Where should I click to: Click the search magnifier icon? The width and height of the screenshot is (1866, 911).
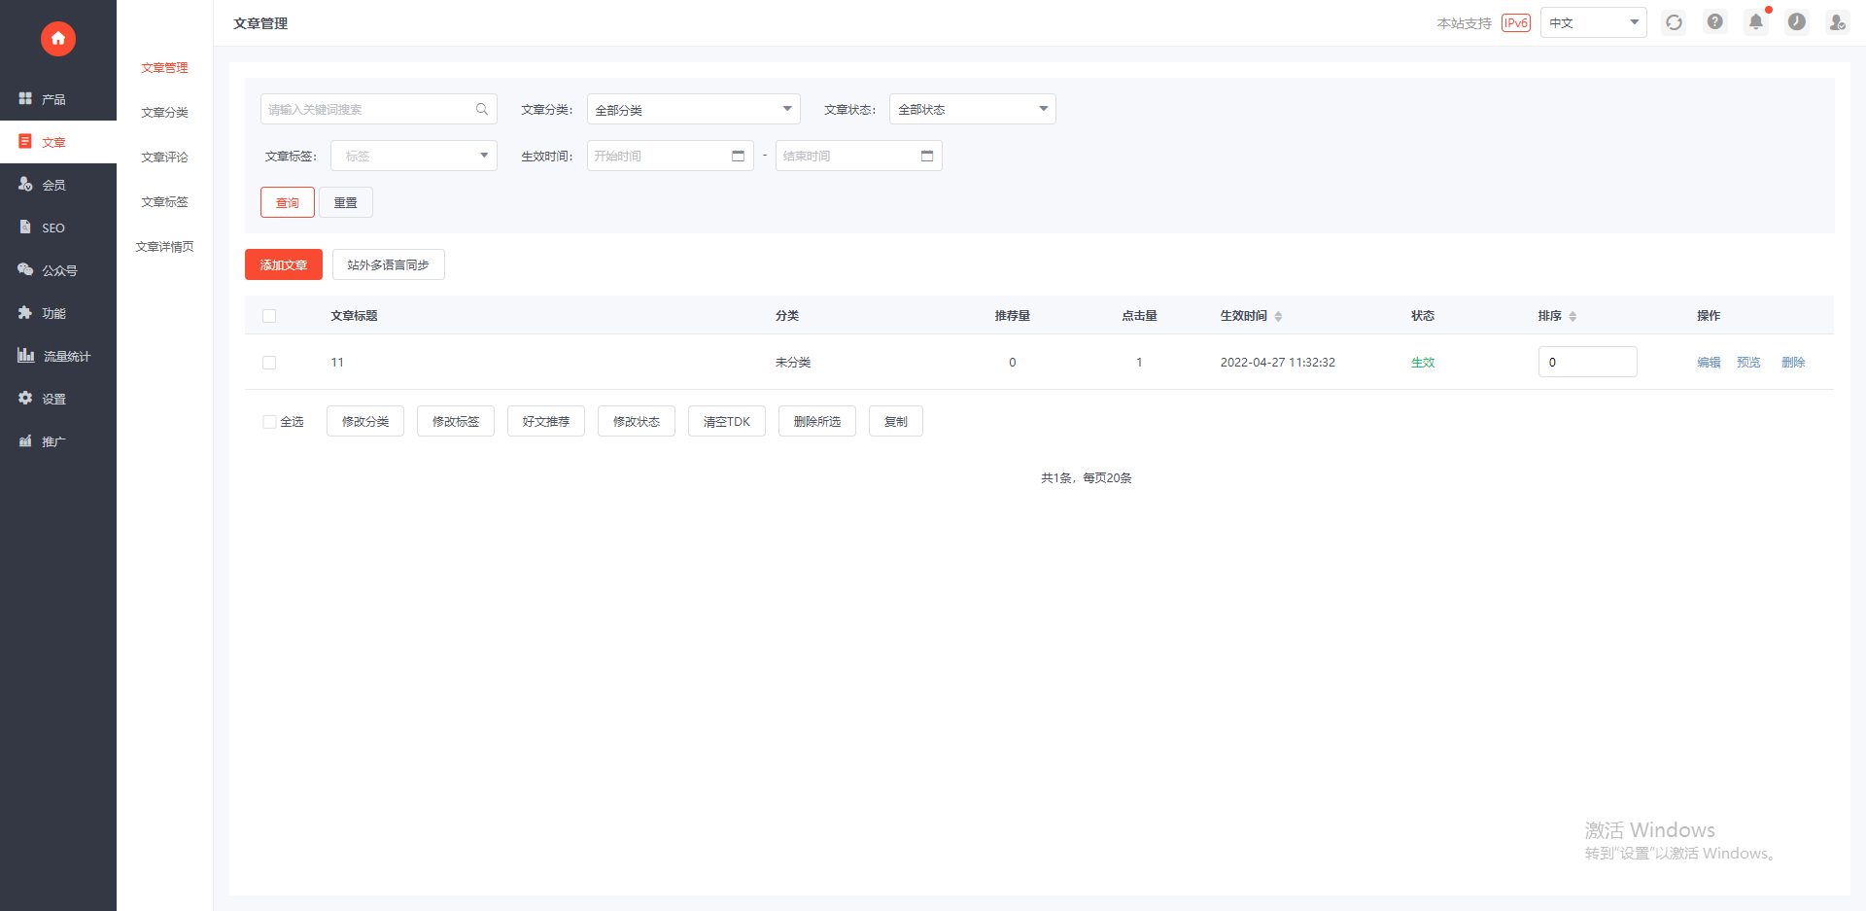click(x=482, y=109)
